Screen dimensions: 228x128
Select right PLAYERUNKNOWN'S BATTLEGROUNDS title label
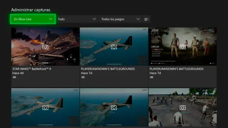click(177, 69)
